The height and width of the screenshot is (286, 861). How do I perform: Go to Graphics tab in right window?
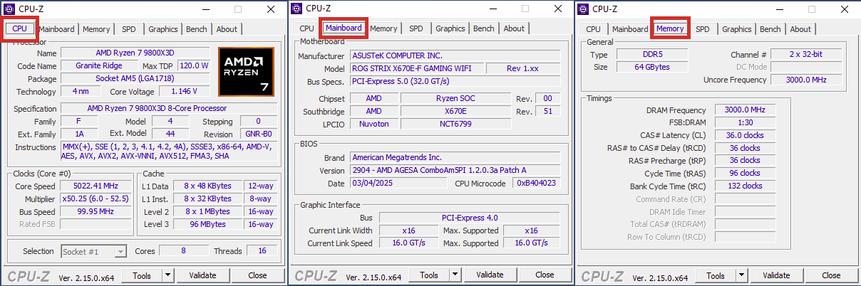737,29
